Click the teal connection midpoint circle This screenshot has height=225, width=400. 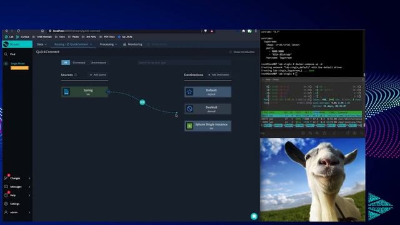(142, 102)
